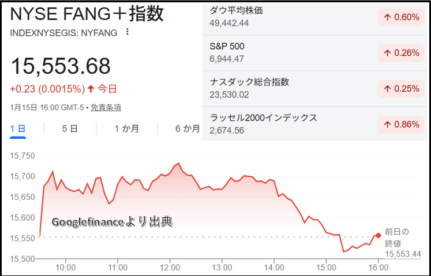
Task: Switch to the 5日 chart tab
Action: pyautogui.click(x=70, y=128)
